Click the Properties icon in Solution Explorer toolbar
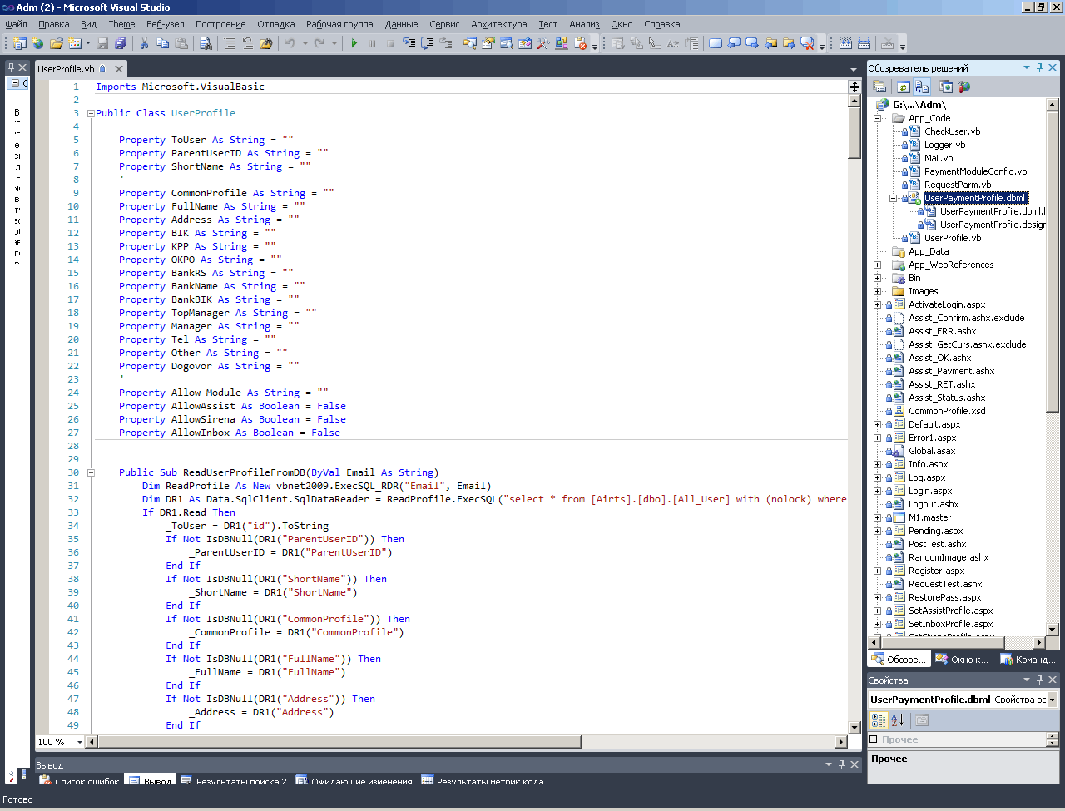The image size is (1065, 811). pos(879,87)
